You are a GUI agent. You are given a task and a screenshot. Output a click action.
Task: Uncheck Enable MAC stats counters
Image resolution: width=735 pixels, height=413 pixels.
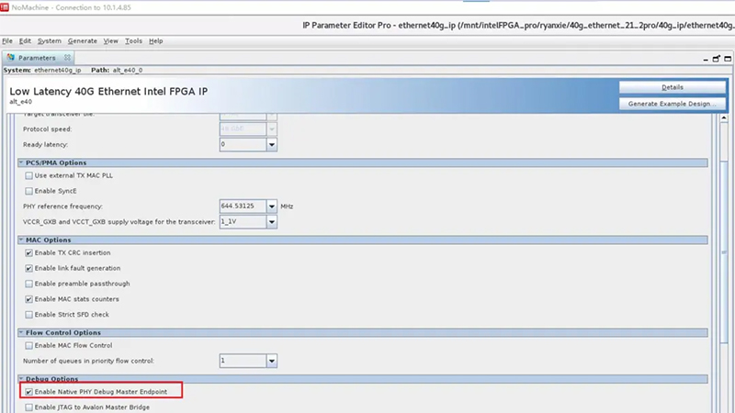tap(29, 299)
